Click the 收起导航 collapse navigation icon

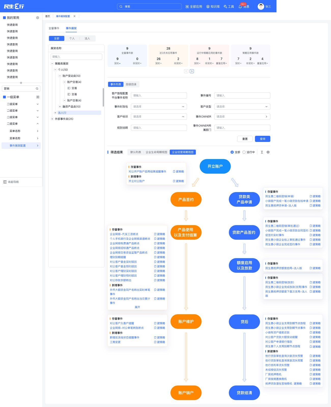click(x=5, y=182)
